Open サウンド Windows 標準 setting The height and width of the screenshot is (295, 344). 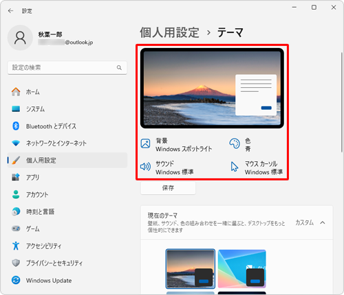167,167
